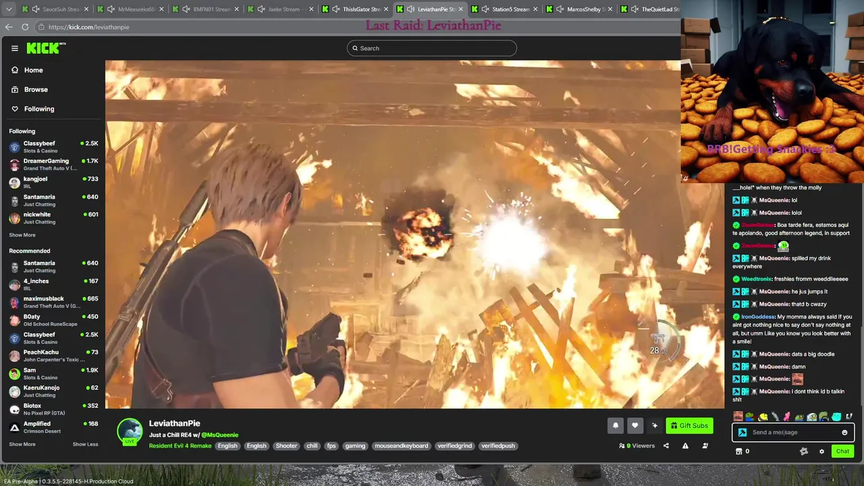This screenshot has height=486, width=864.
Task: Click the Search input field
Action: (x=432, y=48)
